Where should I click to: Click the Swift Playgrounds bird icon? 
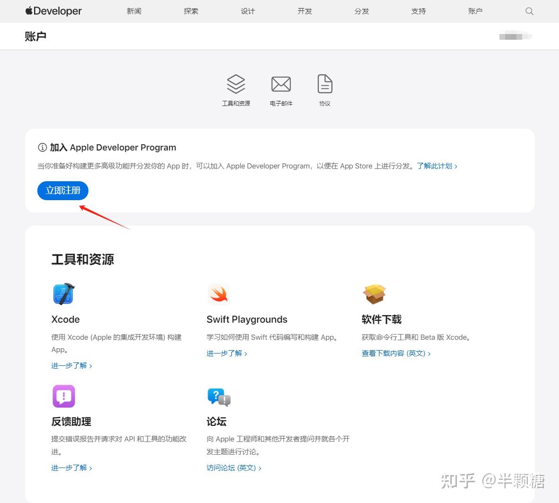(x=218, y=294)
